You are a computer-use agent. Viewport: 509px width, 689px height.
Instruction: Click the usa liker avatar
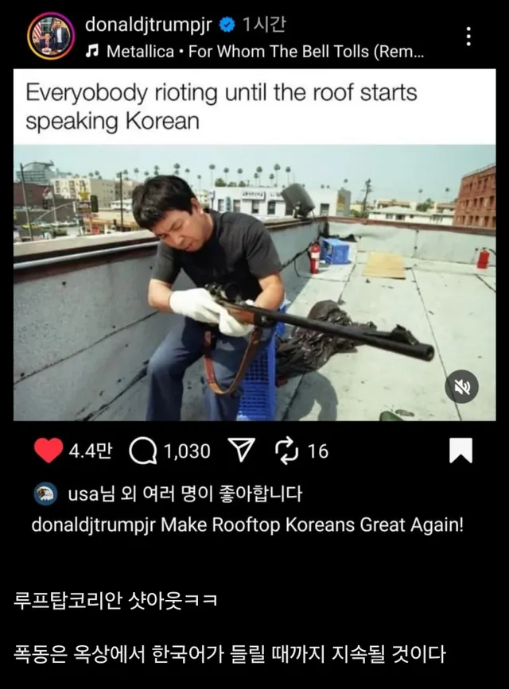tap(46, 494)
